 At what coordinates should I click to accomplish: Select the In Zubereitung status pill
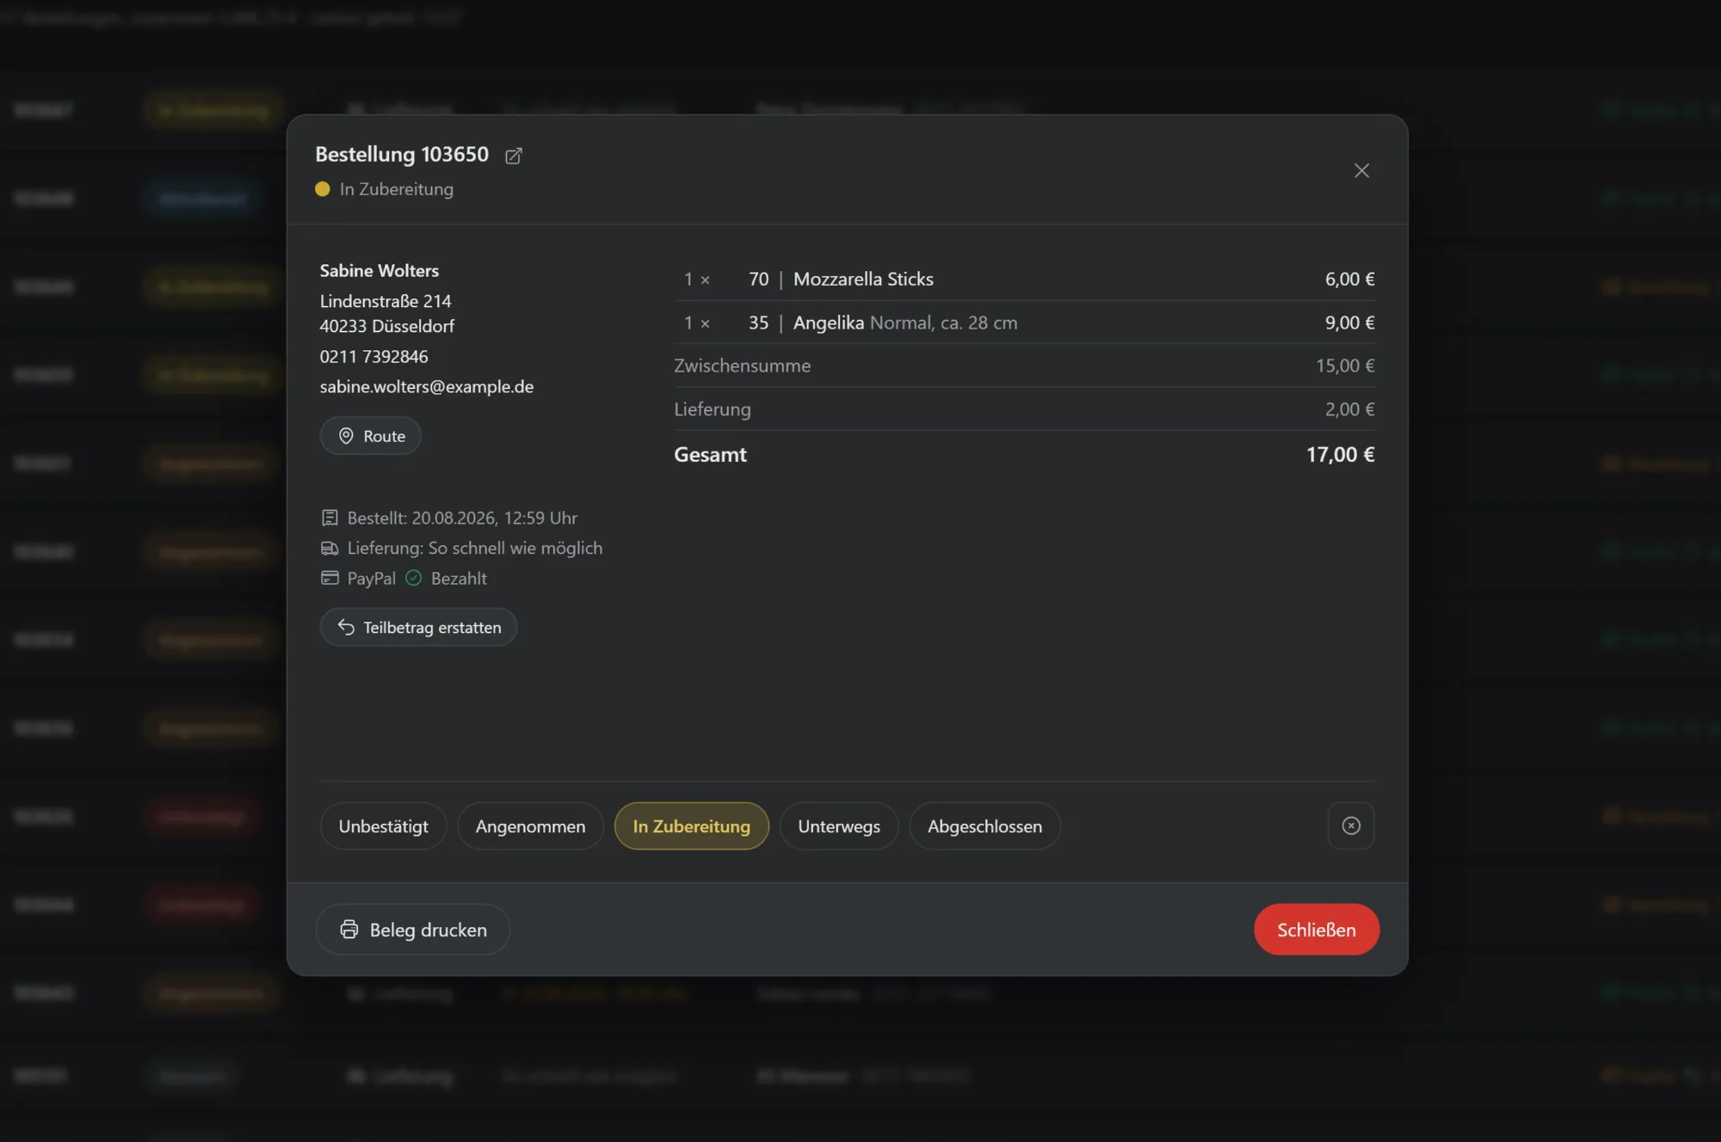coord(691,826)
